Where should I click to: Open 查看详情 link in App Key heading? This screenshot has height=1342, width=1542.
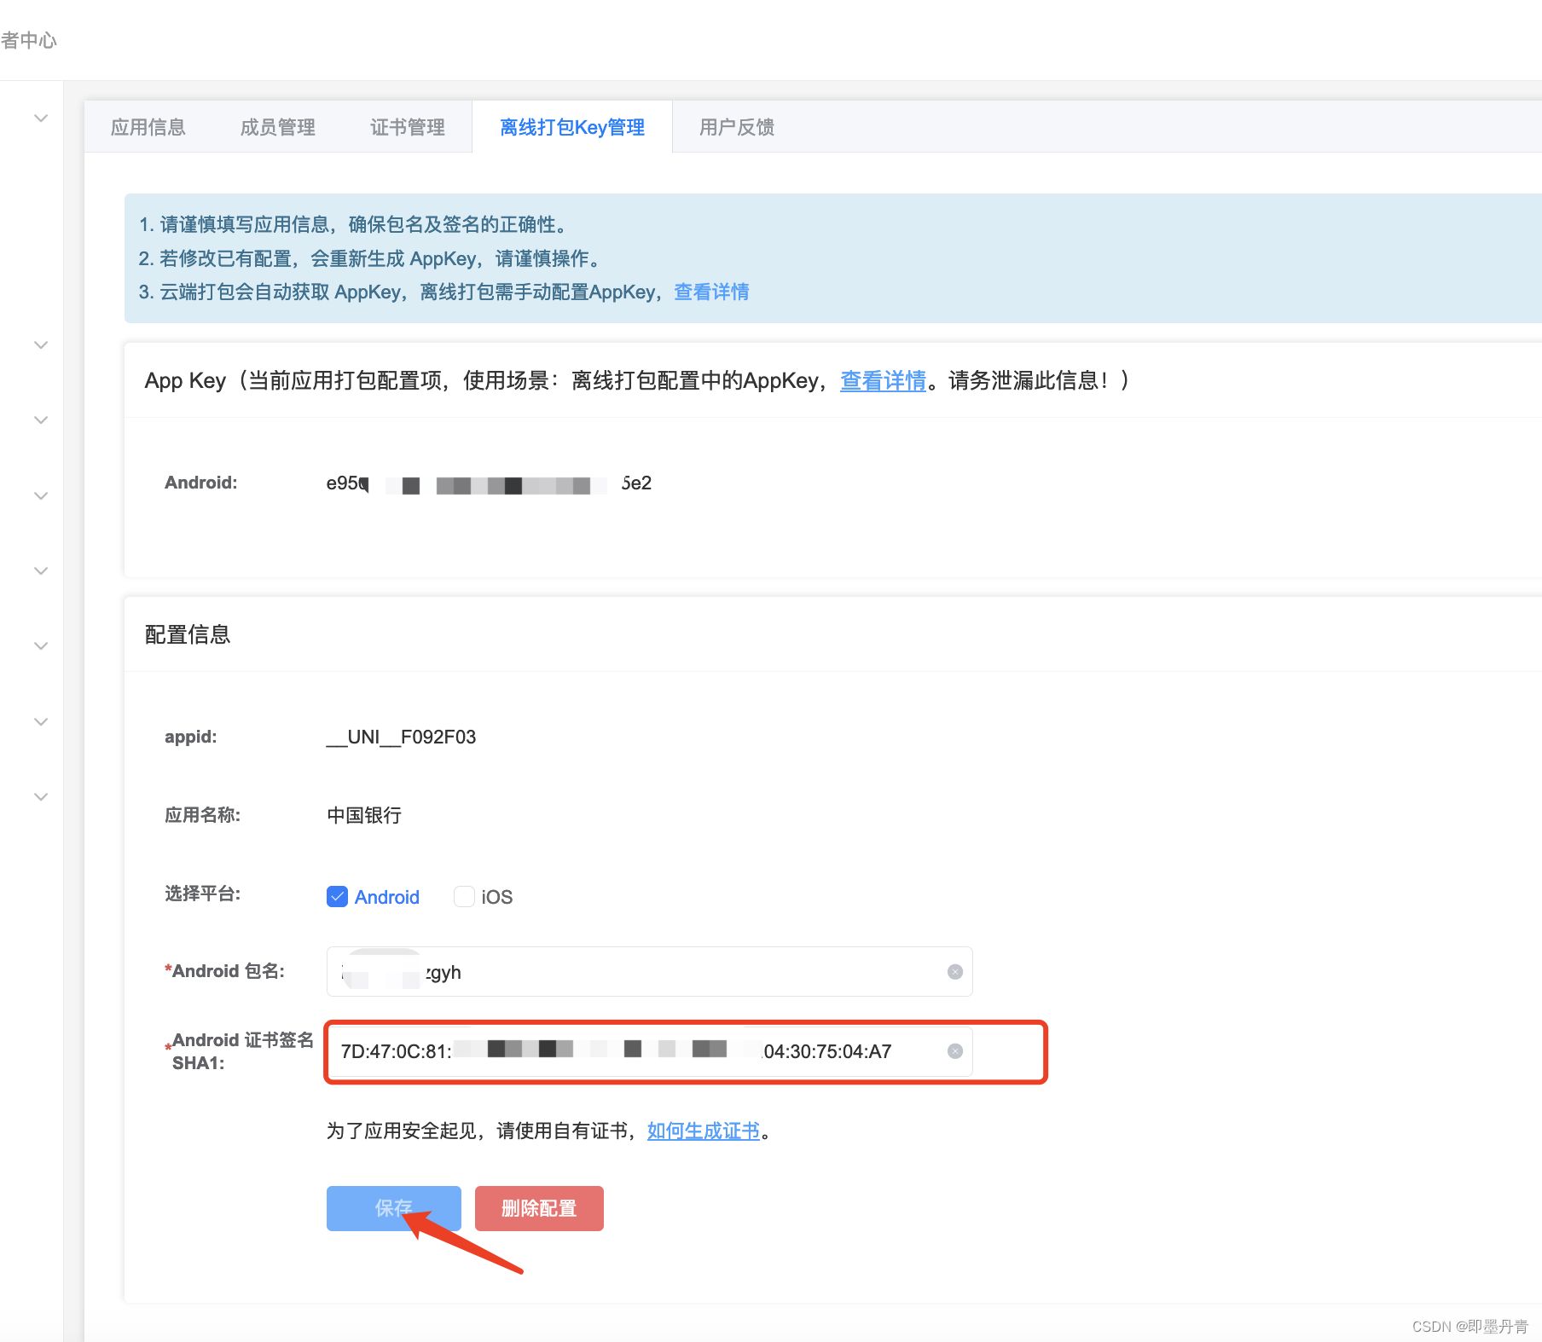(883, 380)
